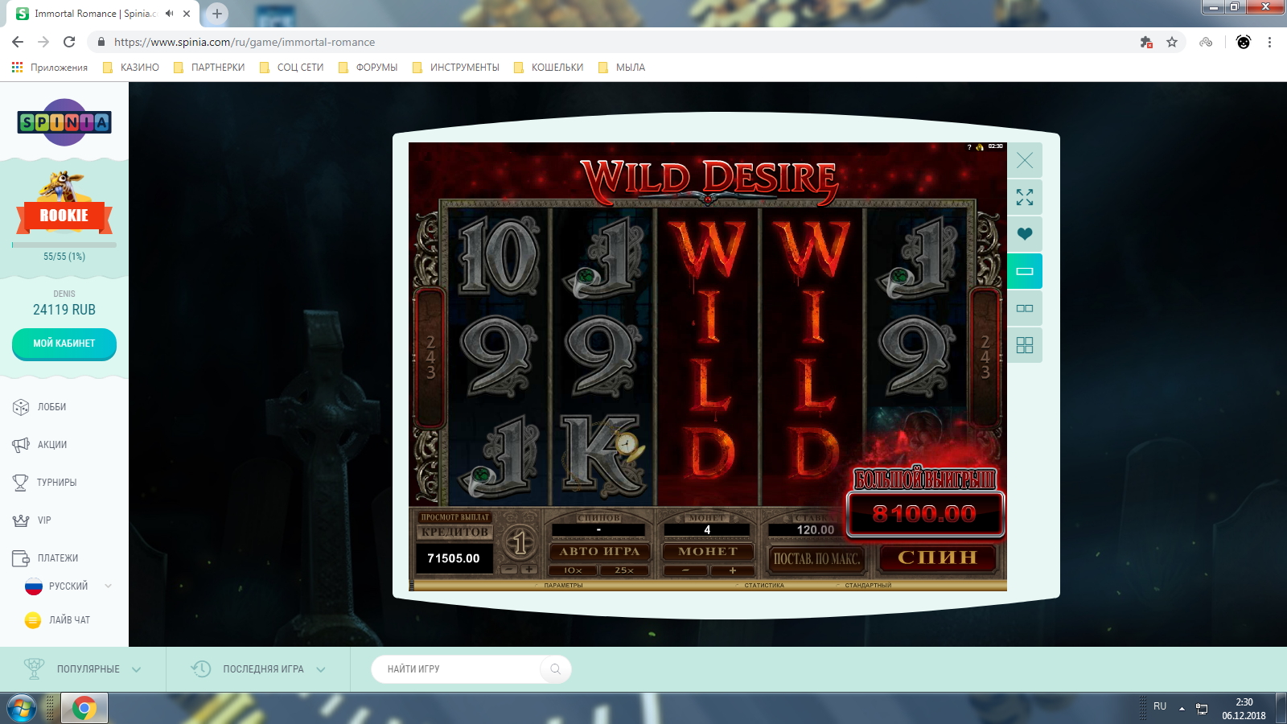
Task: Click the 24119 RUB balance
Action: pyautogui.click(x=64, y=310)
